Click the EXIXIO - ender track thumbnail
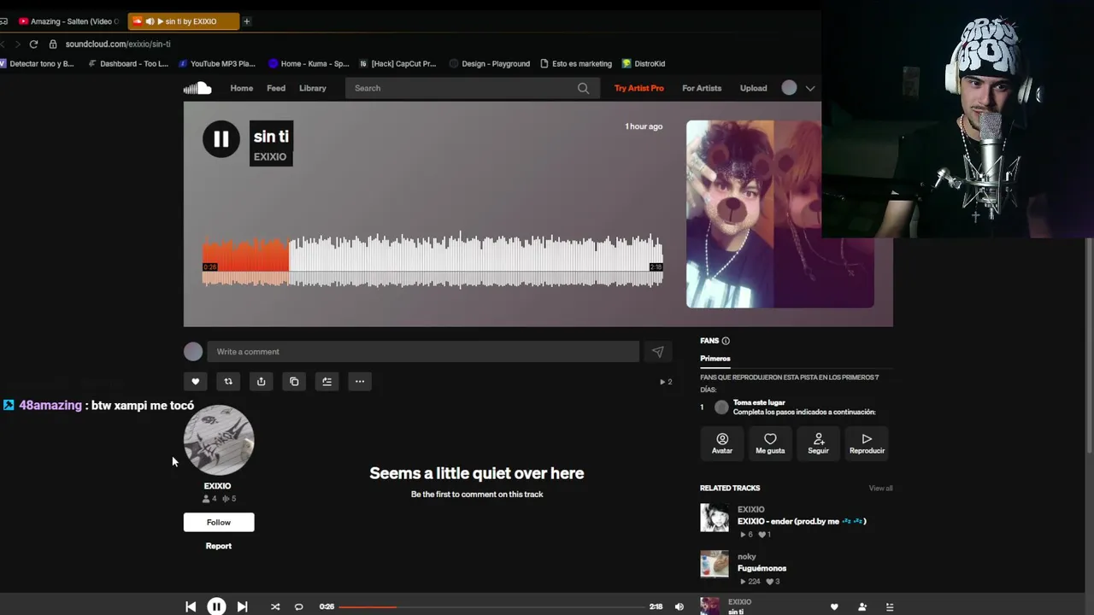The image size is (1094, 615). (715, 518)
